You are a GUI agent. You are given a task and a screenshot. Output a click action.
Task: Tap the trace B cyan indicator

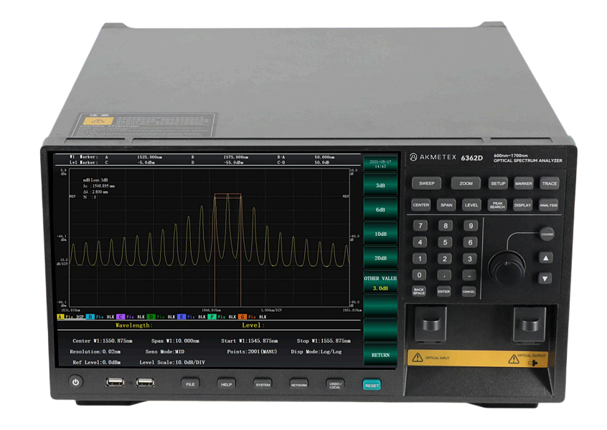pos(90,317)
